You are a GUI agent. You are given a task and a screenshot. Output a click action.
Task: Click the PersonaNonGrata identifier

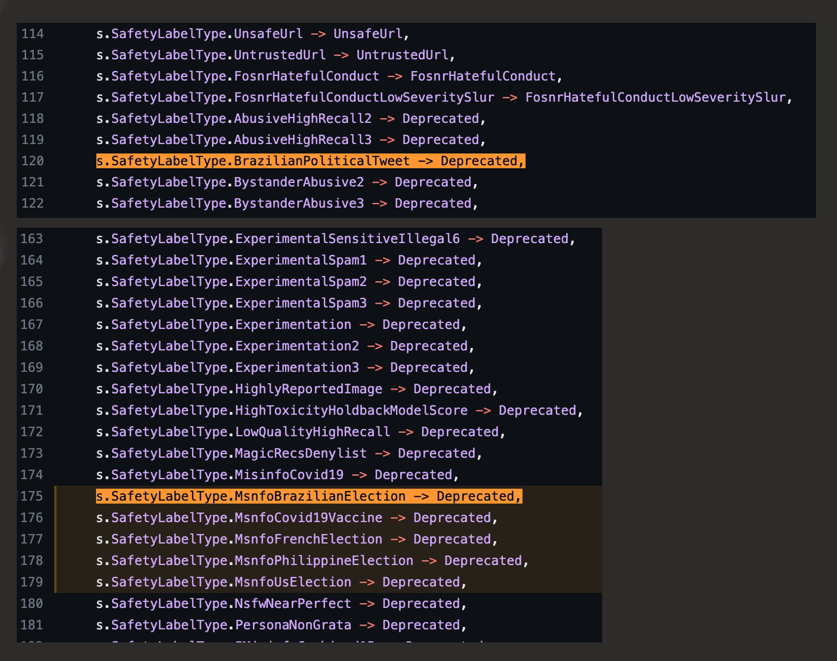pyautogui.click(x=293, y=625)
